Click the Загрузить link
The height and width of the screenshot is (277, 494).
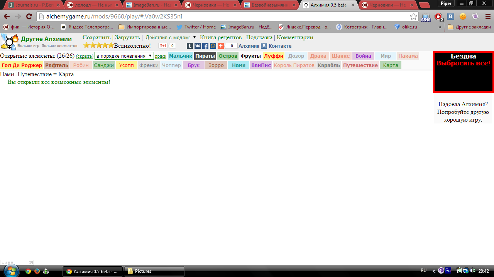pyautogui.click(x=127, y=37)
